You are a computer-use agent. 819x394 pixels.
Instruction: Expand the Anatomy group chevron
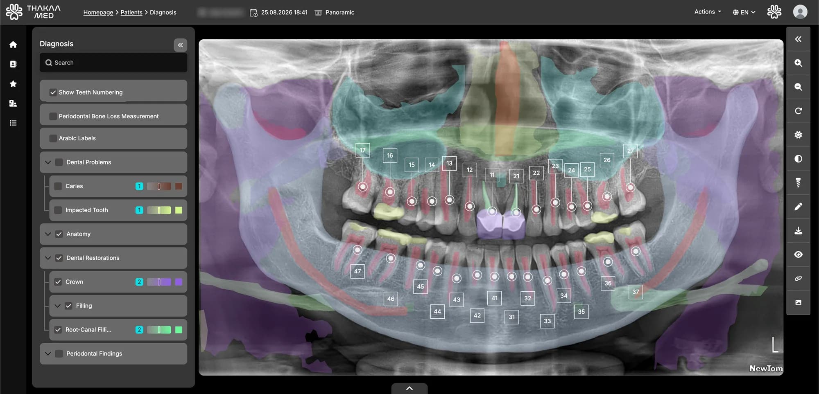[x=48, y=234]
